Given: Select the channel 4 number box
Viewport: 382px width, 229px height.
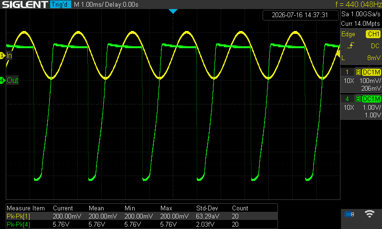Looking at the screenshot, I should tap(348, 99).
